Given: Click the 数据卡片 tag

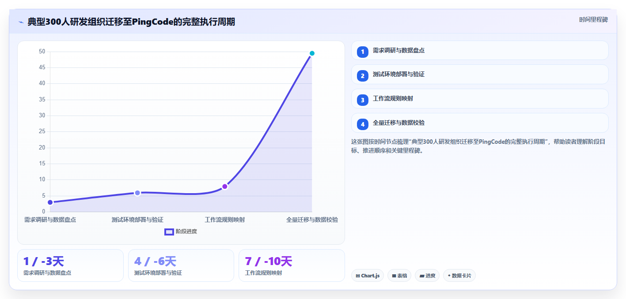Looking at the screenshot, I should point(459,276).
